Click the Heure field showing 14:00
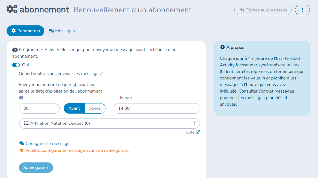Screen dimensions: 318x178 point(157,108)
